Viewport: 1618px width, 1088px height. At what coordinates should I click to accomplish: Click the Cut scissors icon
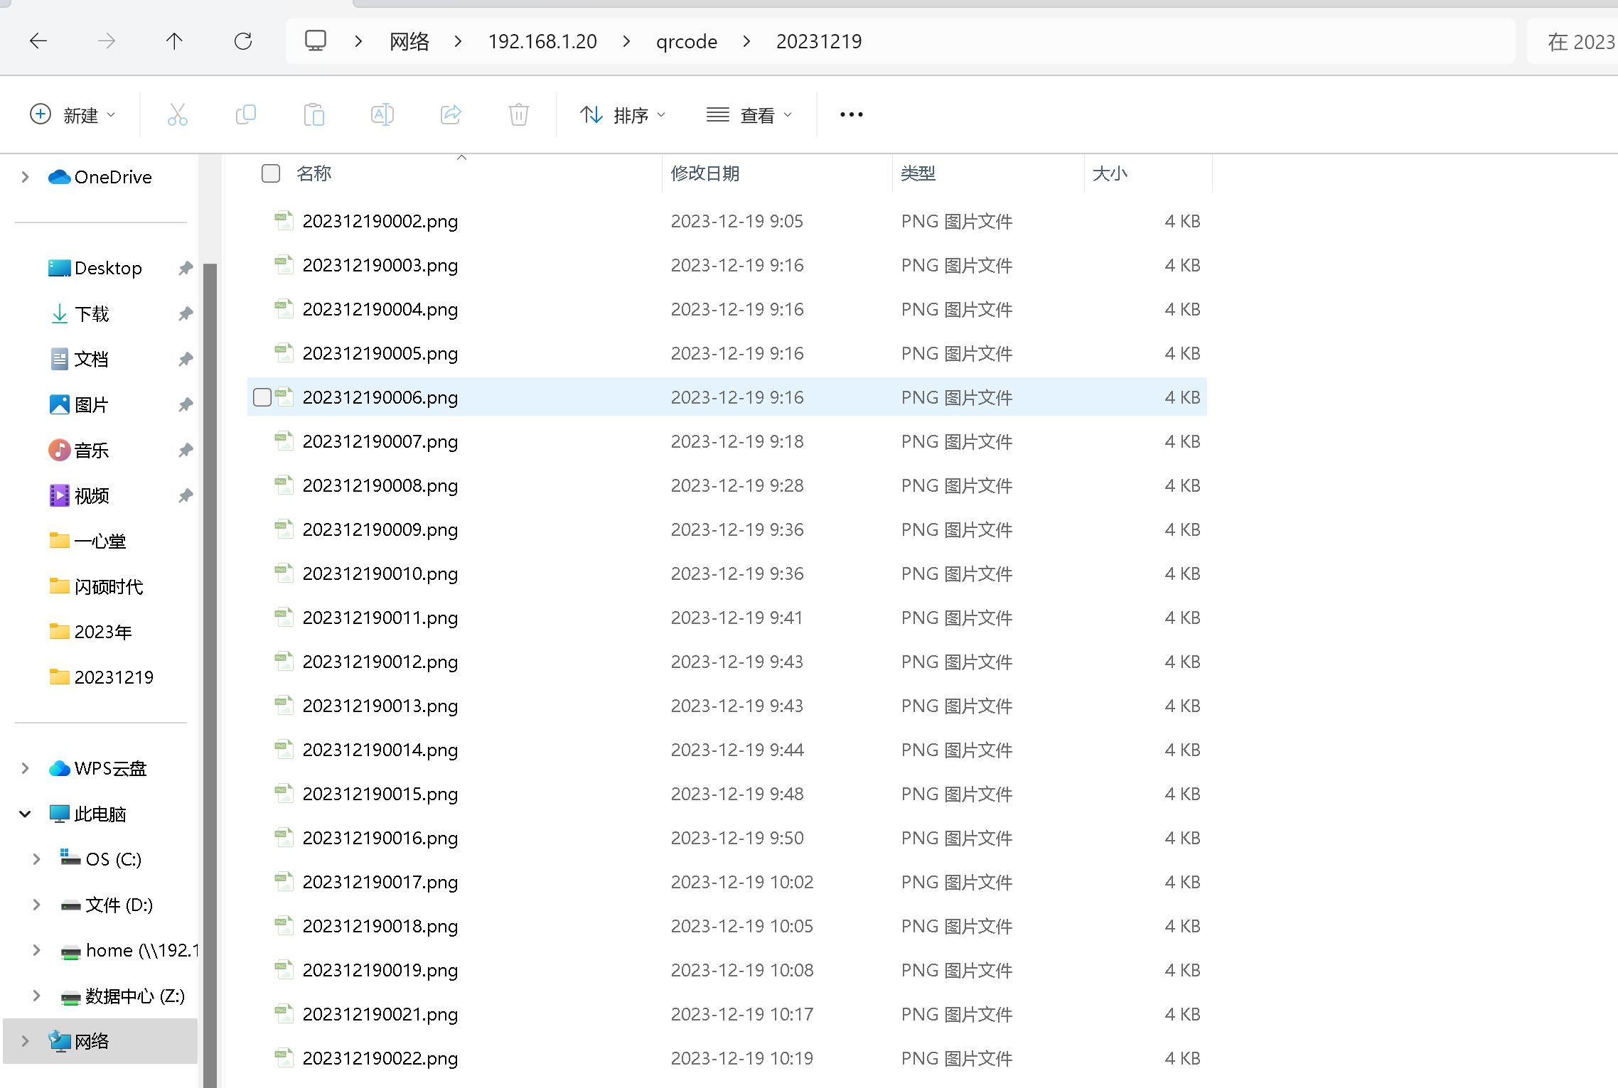pyautogui.click(x=177, y=114)
